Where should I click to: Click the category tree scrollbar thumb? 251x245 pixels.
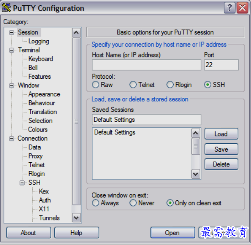76,121
